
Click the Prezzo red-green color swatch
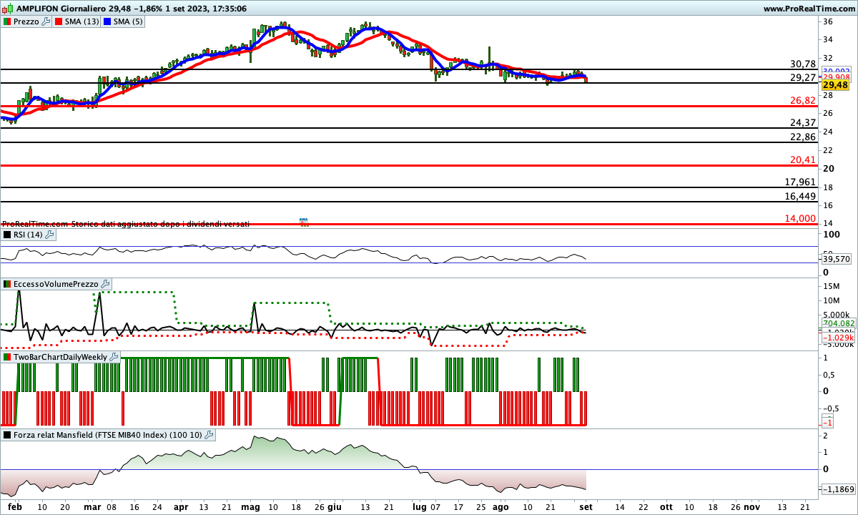pyautogui.click(x=8, y=21)
